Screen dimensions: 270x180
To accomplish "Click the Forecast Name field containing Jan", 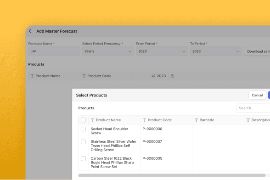I will [x=54, y=51].
